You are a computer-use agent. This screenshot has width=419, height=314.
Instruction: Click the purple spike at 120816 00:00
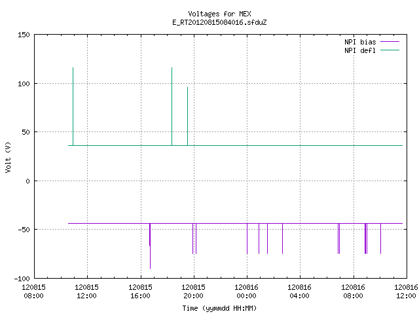[247, 238]
